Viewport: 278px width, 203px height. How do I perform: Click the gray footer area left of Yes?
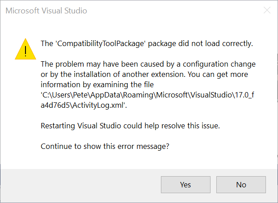(80, 185)
